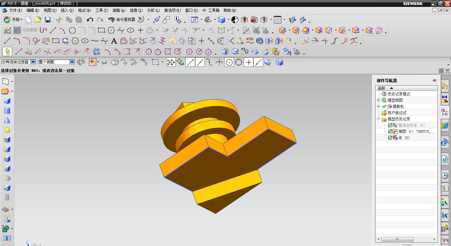
Task: Collapse the 模型历史记录 tree node
Action: pos(378,119)
